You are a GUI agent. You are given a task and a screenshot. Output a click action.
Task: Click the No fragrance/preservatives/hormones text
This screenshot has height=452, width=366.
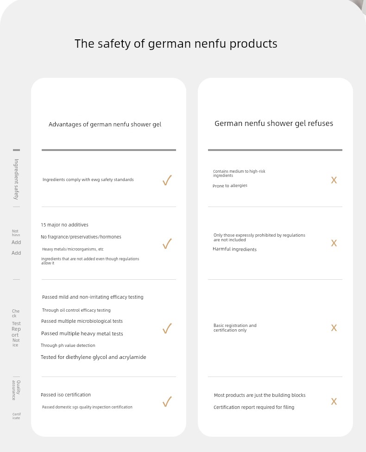click(x=81, y=237)
